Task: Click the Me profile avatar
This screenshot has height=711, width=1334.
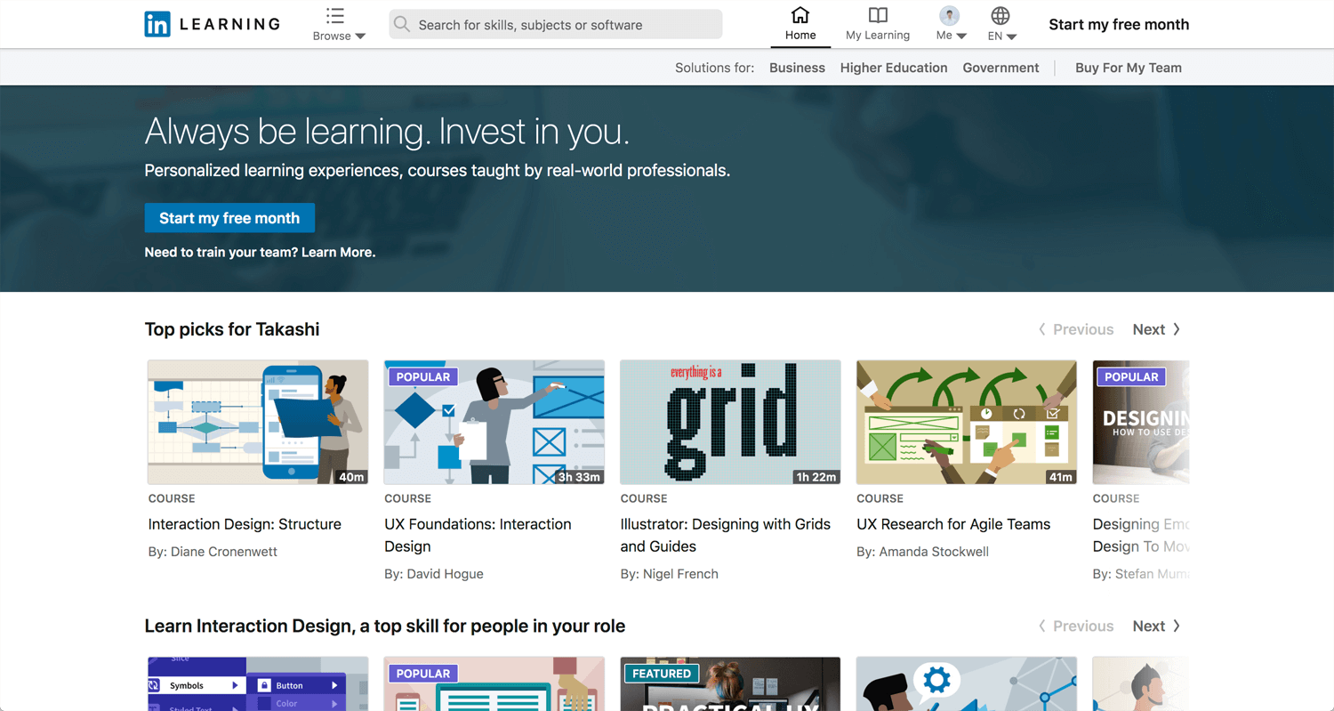Action: (950, 15)
